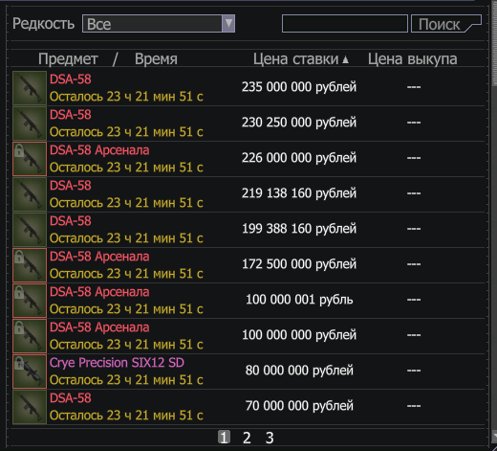Toggle sort order on Цена ставки column
The image size is (497, 451).
(301, 59)
